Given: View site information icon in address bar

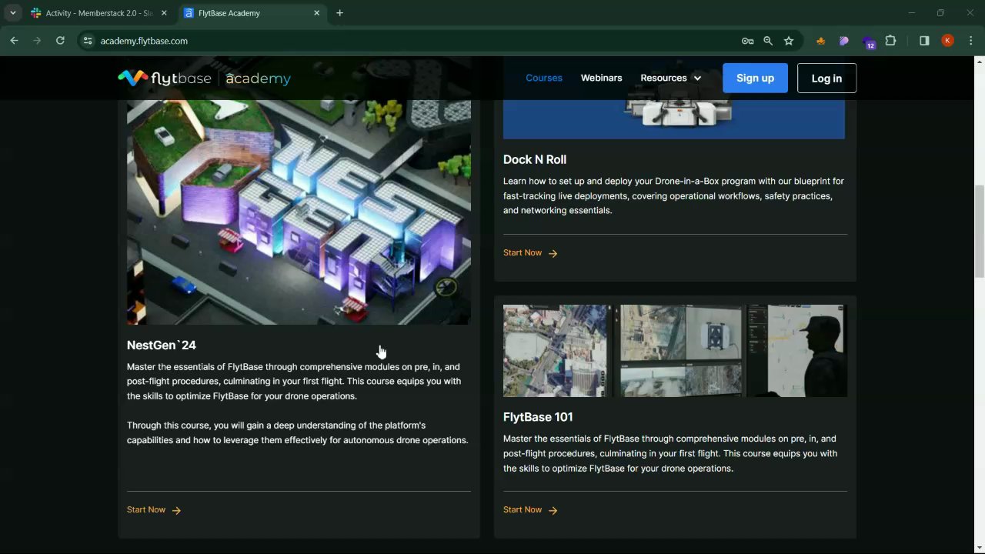Looking at the screenshot, I should [x=88, y=41].
